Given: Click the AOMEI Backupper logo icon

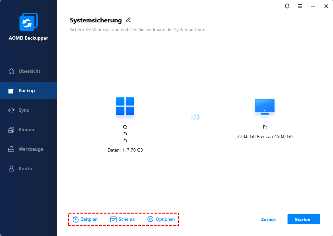Looking at the screenshot, I should click(x=29, y=22).
